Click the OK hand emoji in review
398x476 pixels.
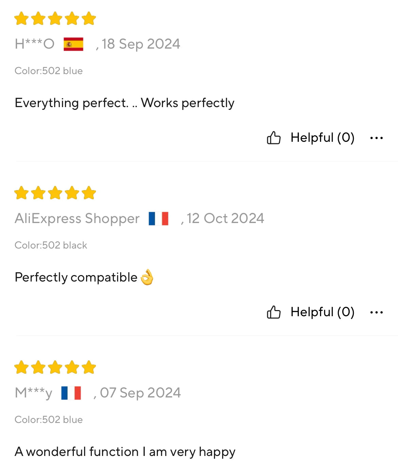pyautogui.click(x=147, y=277)
